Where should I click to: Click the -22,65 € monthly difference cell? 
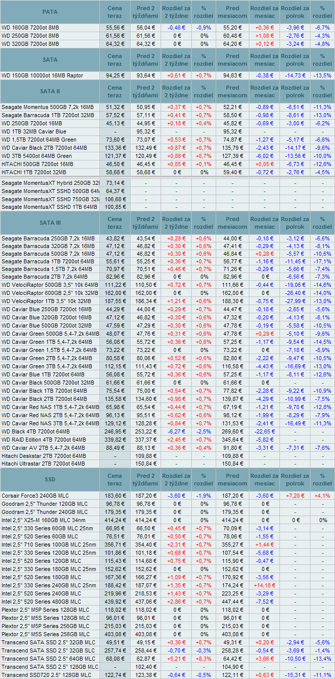click(x=264, y=431)
